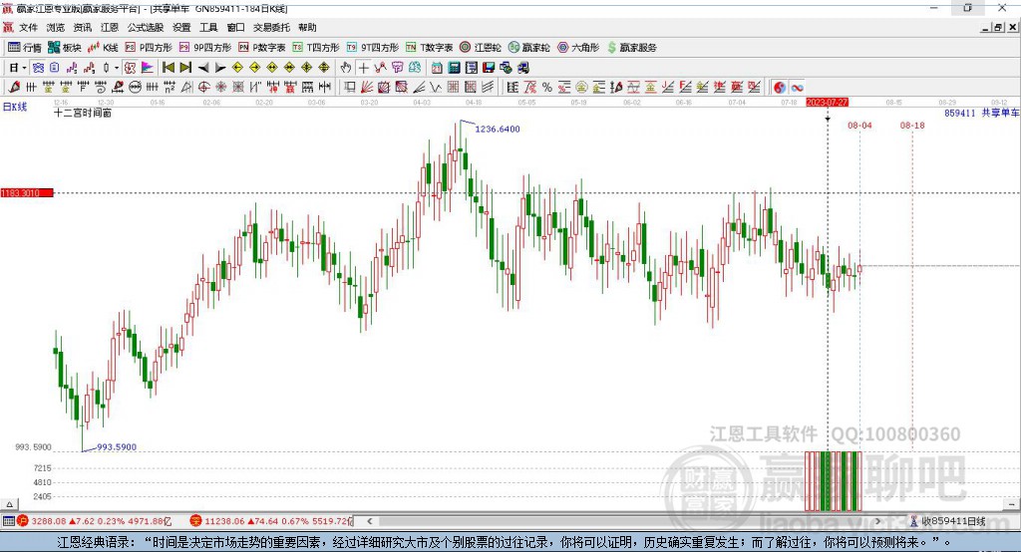Viewport: 1021px width, 552px height.
Task: Move chart left with black left arrow
Action: pos(203,68)
